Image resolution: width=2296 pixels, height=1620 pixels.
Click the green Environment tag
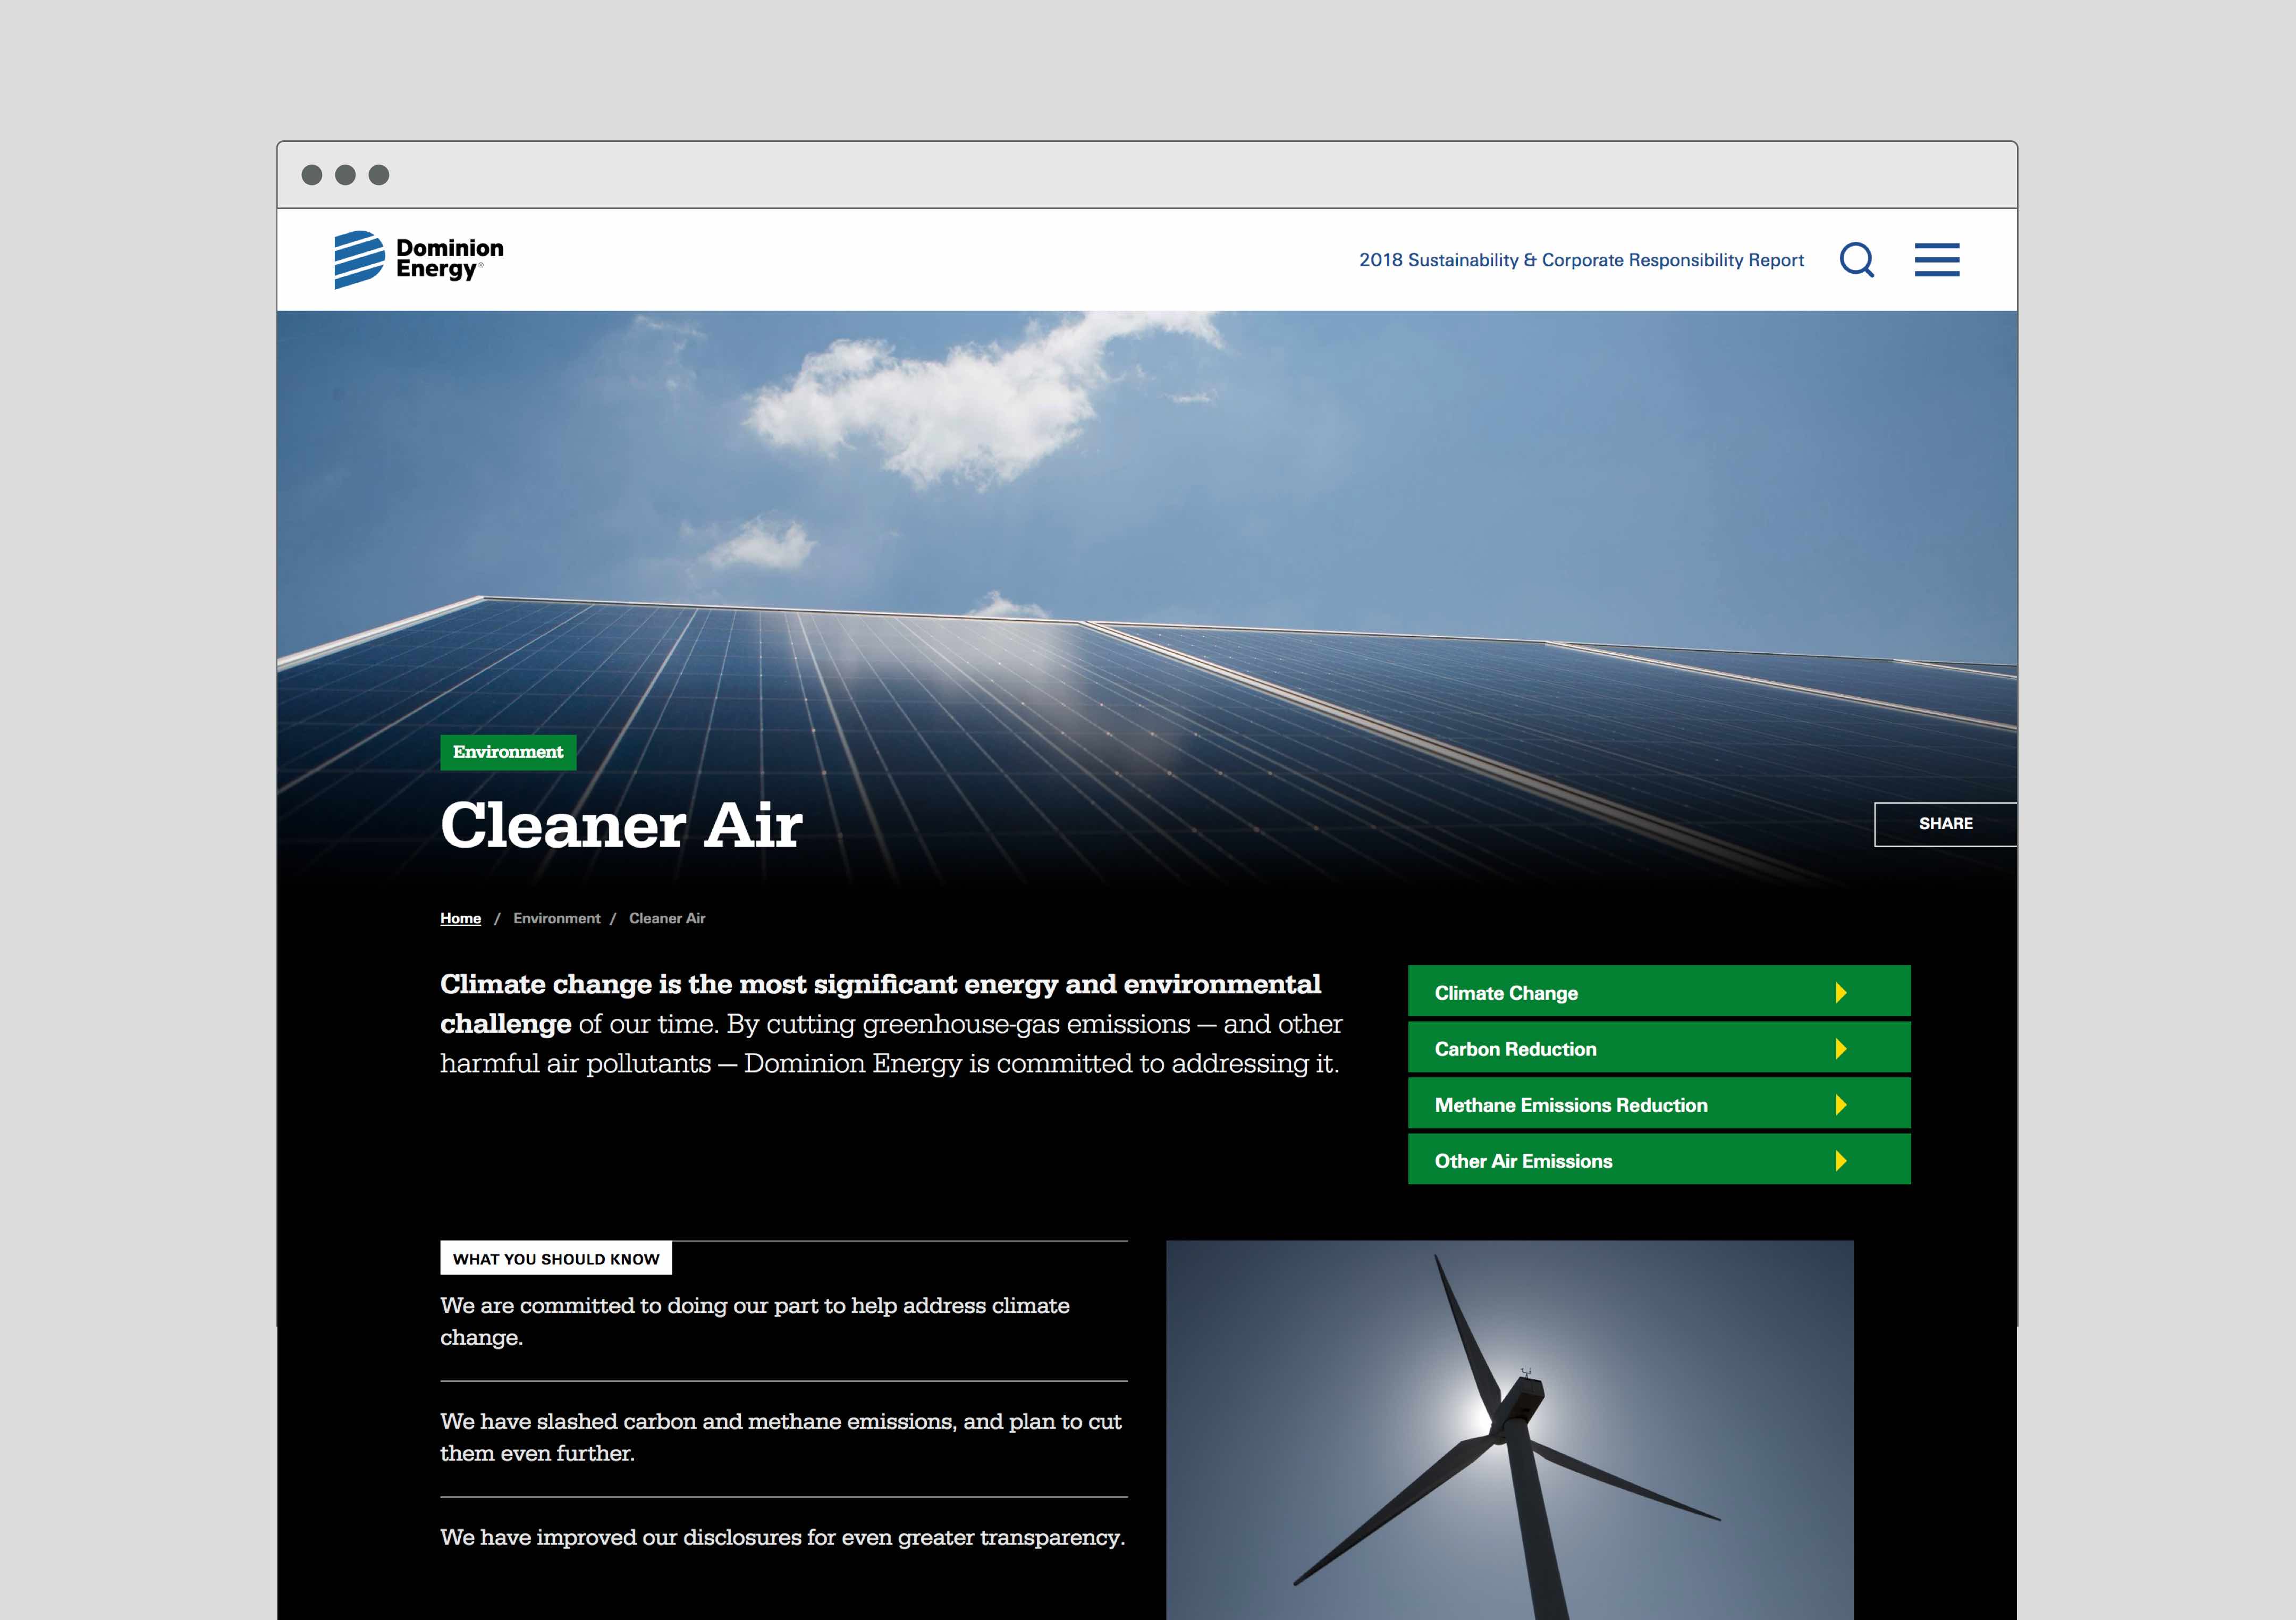pyautogui.click(x=508, y=752)
